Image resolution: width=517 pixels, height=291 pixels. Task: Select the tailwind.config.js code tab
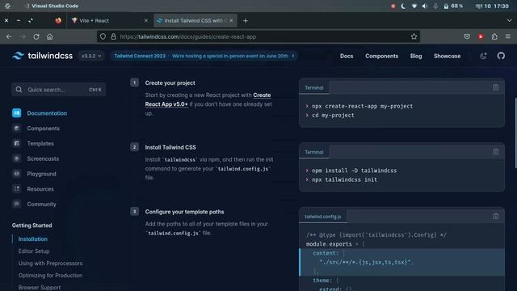tap(323, 217)
